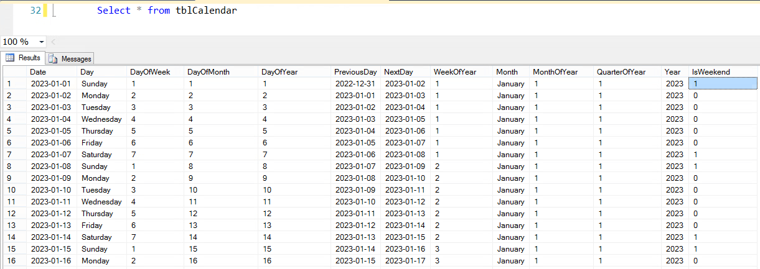Click the WeekOfYear column header
Screen dimensions: 760x269
coord(462,72)
